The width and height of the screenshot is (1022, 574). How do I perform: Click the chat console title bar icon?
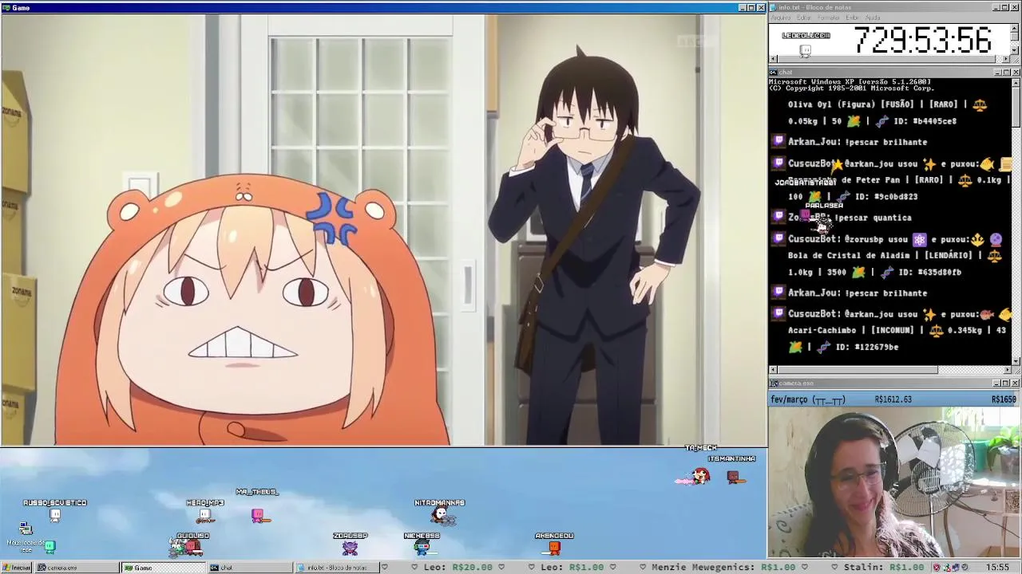[773, 72]
